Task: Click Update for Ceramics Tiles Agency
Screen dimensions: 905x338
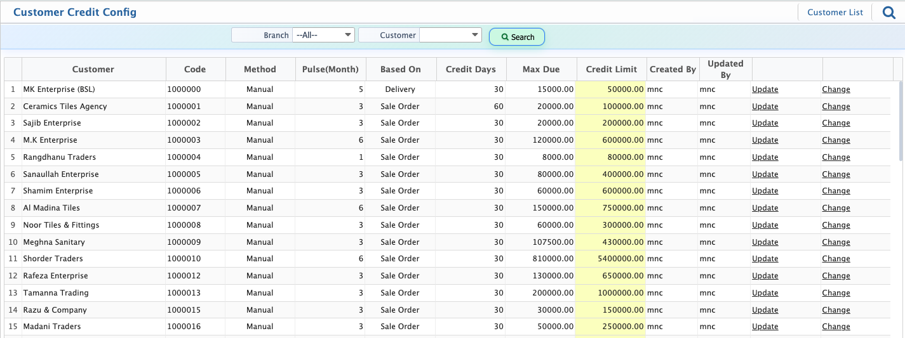Action: point(765,107)
